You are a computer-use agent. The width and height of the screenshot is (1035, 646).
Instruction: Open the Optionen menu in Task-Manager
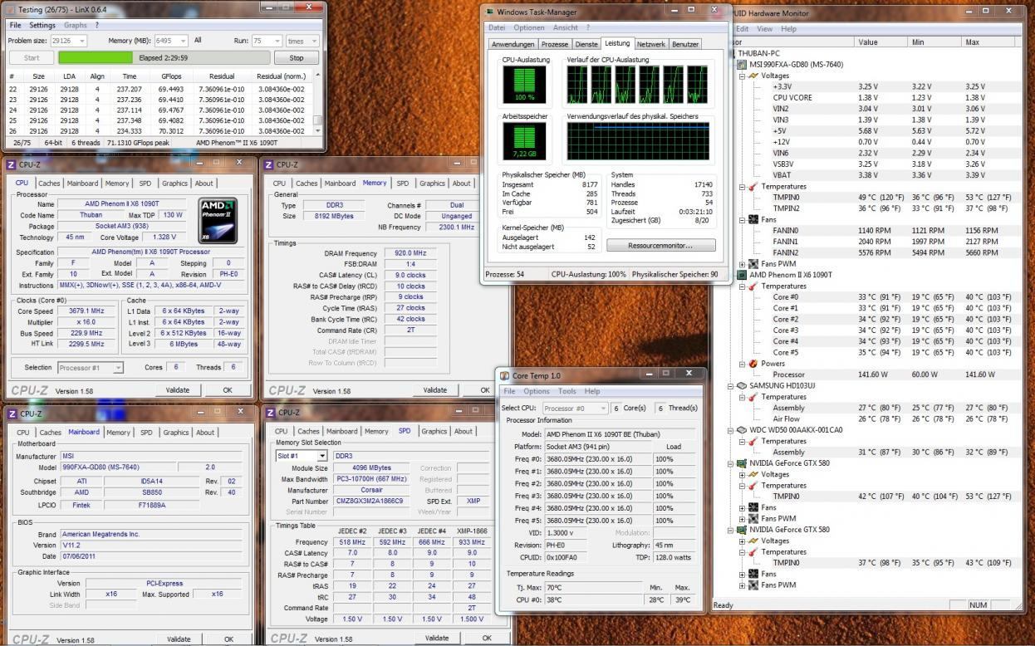529,27
